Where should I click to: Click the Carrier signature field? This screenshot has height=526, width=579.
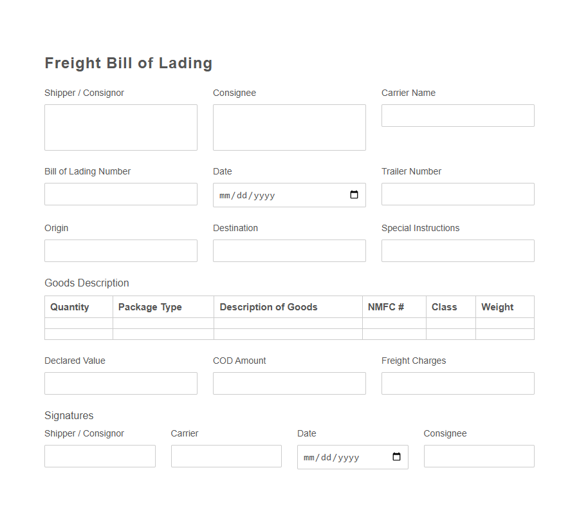(x=226, y=456)
